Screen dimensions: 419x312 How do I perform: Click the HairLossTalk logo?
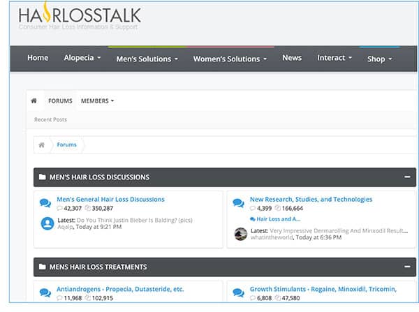(80, 15)
